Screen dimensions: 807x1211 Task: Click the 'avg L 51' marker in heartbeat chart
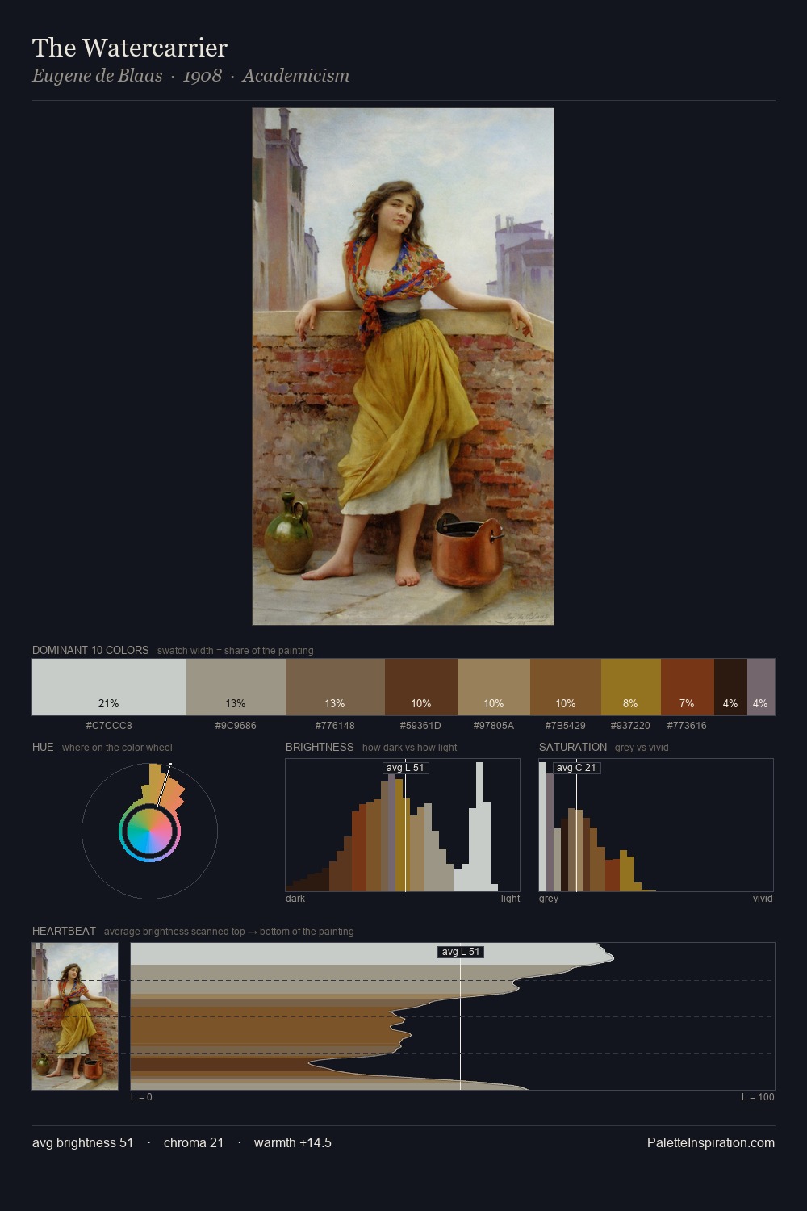click(461, 952)
